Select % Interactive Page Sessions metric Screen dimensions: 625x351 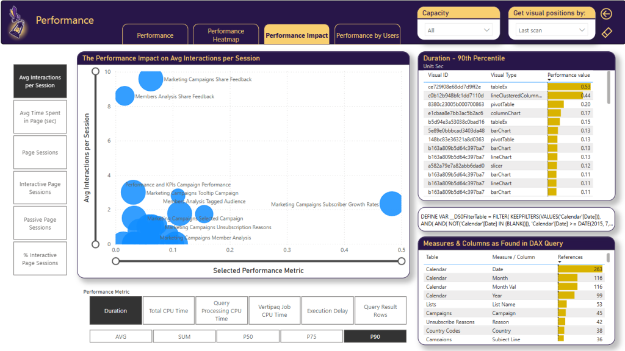[40, 258]
